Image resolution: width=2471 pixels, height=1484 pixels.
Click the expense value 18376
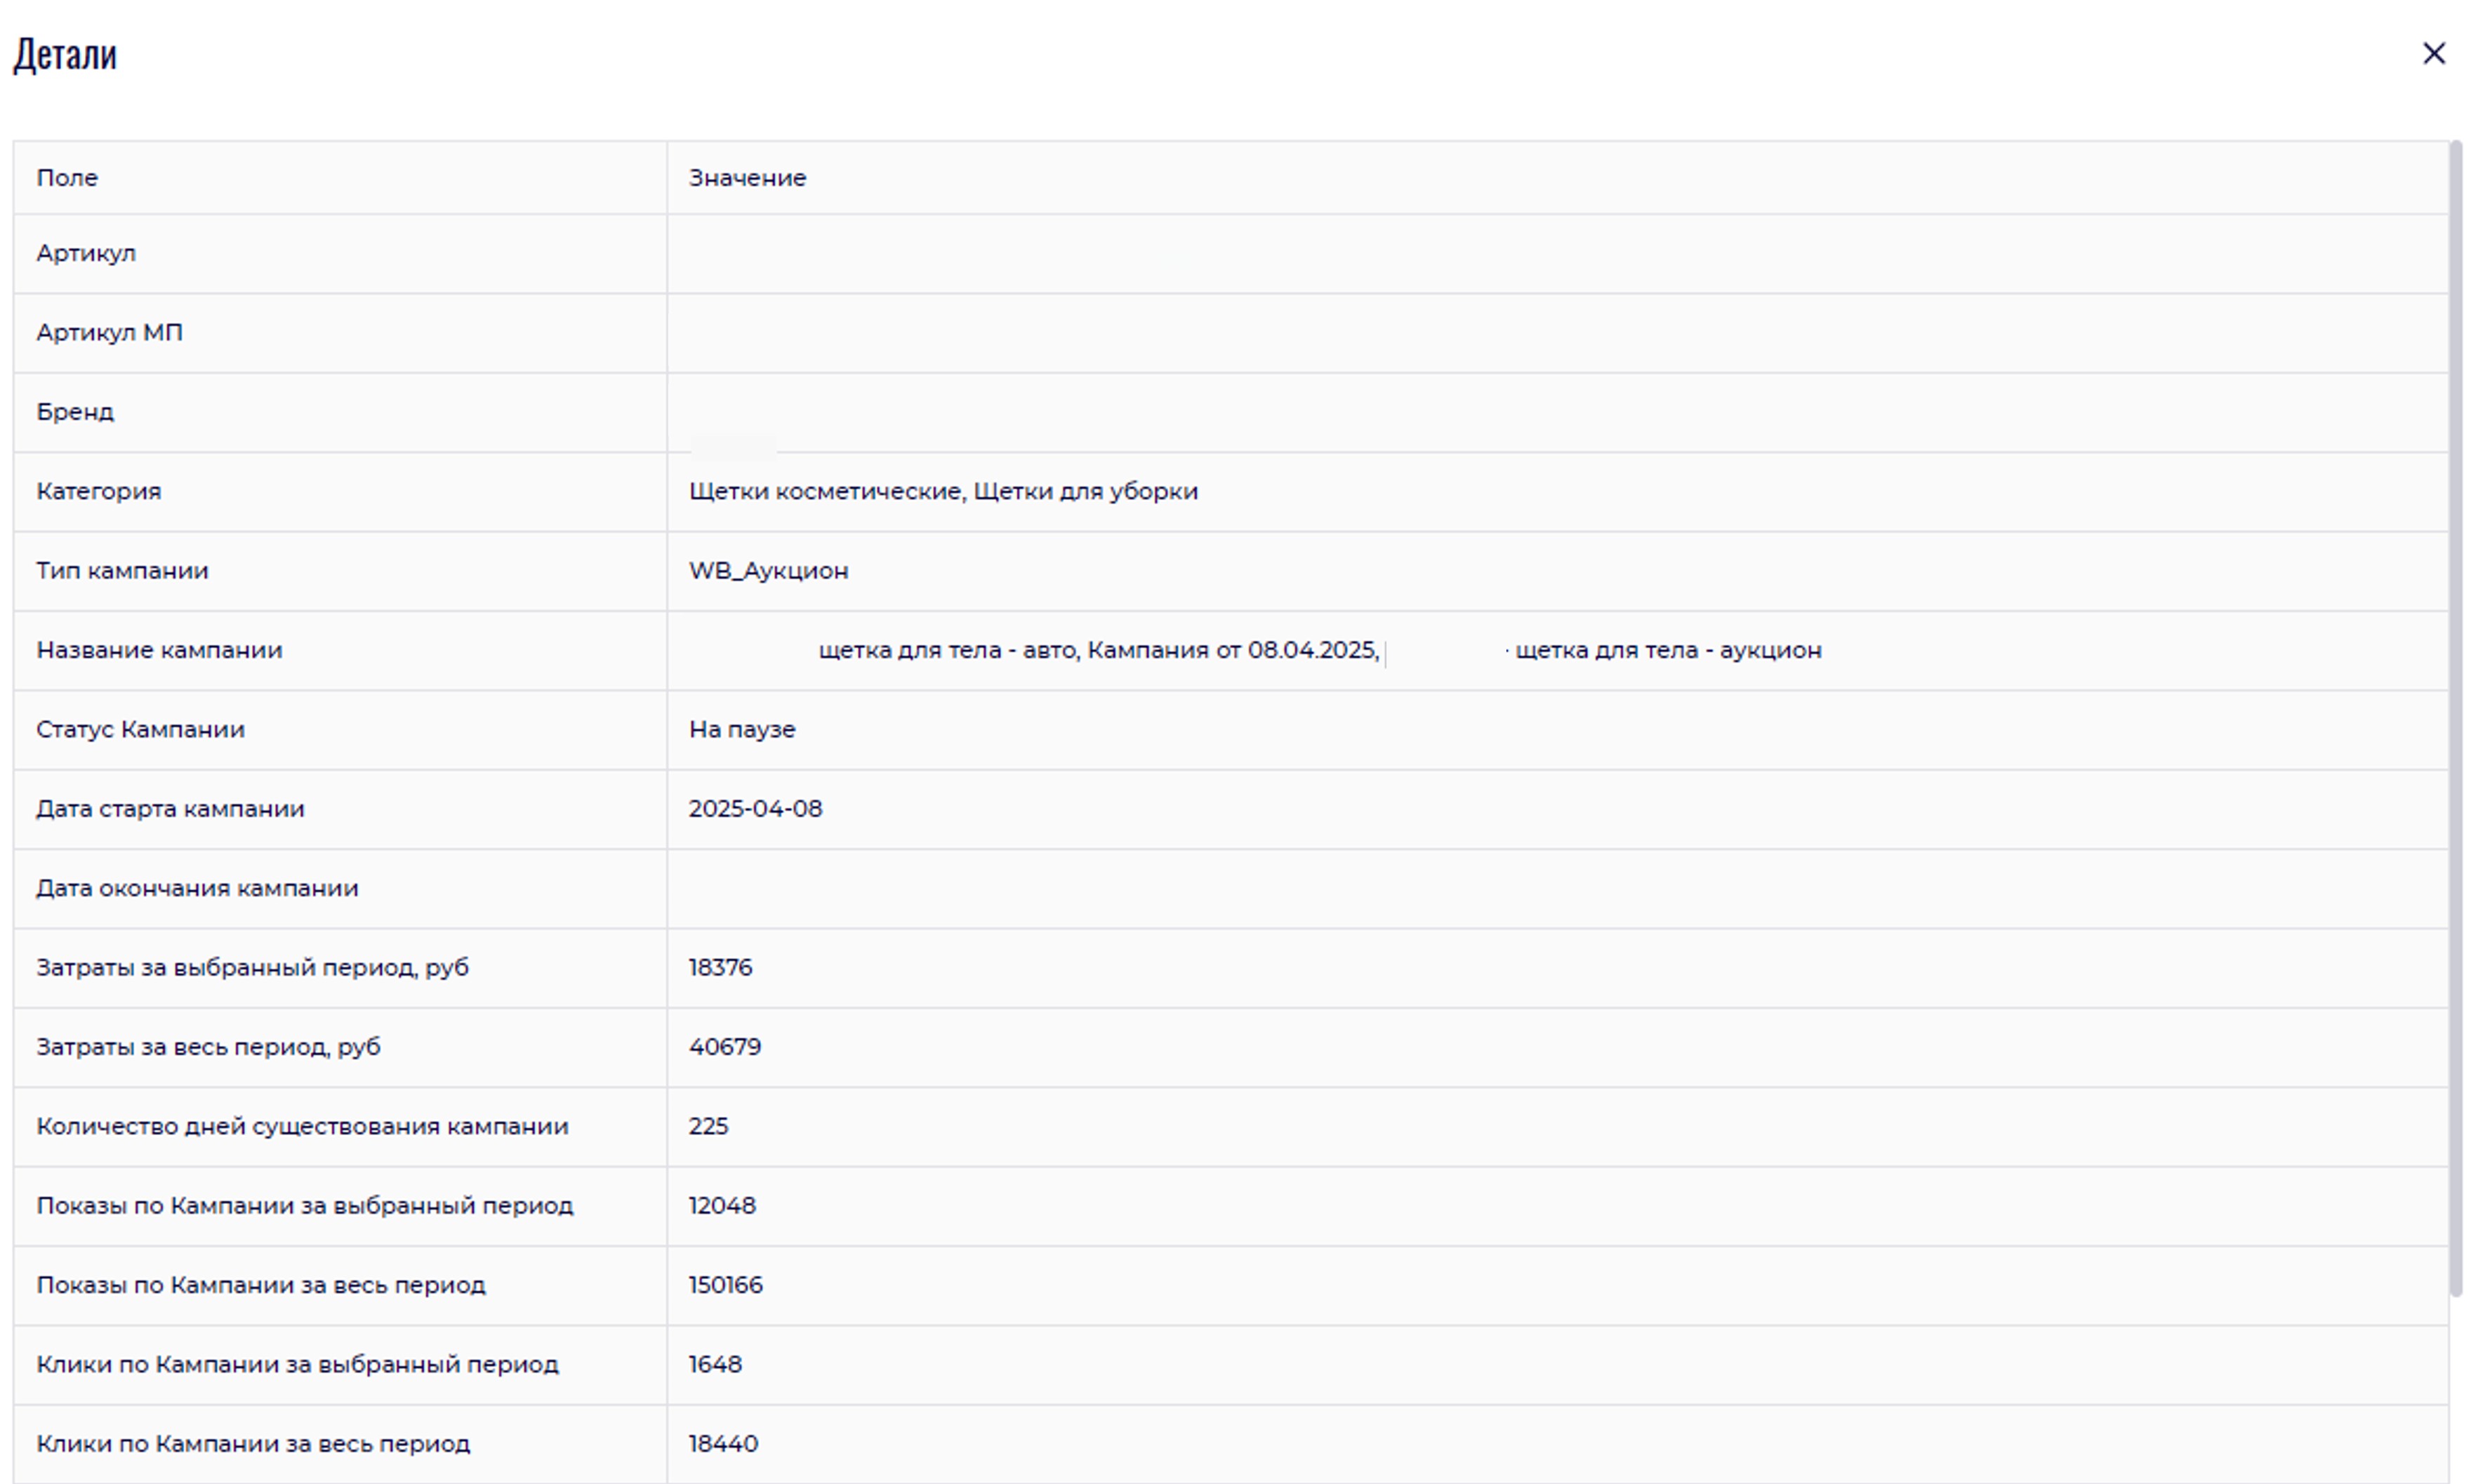pos(720,967)
